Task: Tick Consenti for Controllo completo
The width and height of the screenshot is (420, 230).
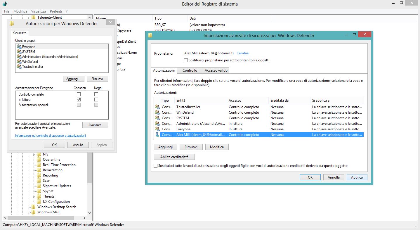Action: 79,94
